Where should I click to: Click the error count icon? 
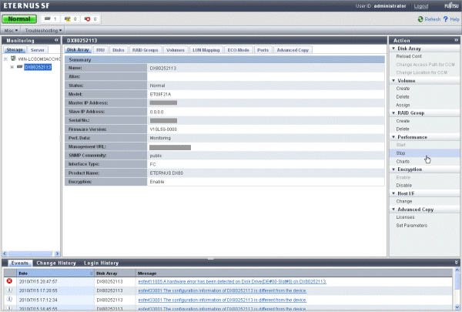click(88, 18)
